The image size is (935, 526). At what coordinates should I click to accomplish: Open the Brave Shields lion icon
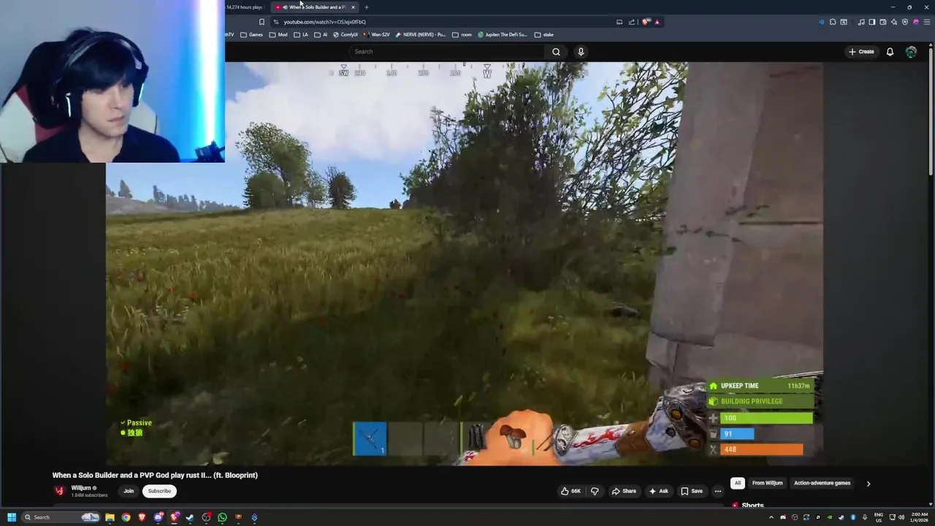pyautogui.click(x=646, y=22)
